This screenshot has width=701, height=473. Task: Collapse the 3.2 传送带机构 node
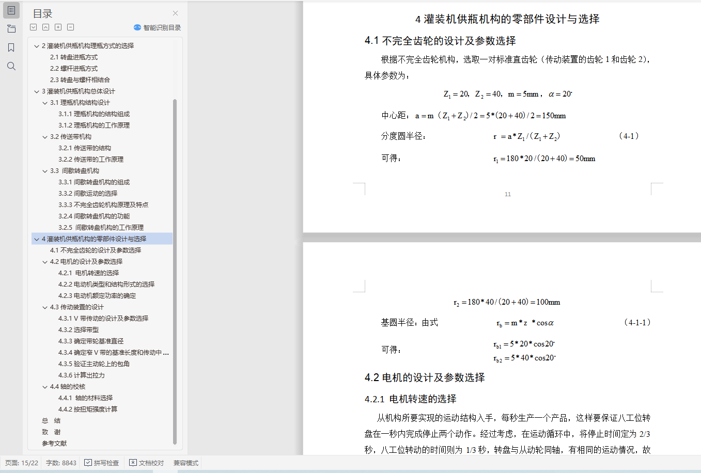pyautogui.click(x=45, y=137)
